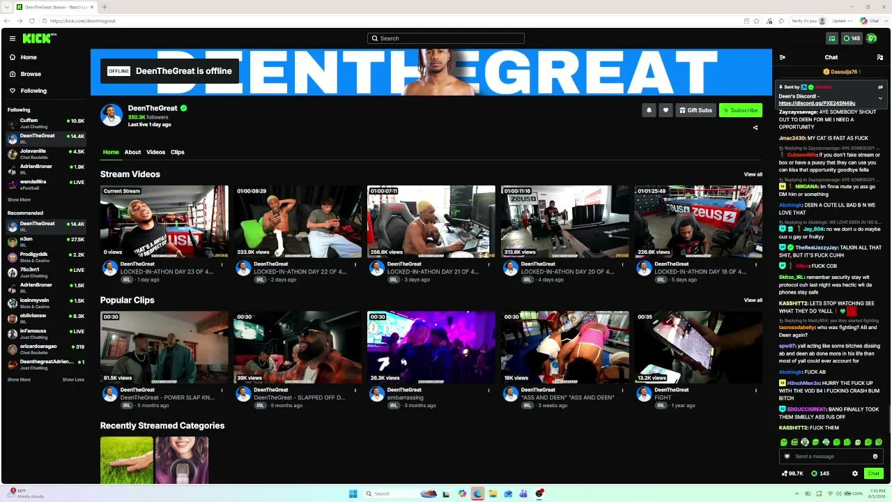Open the LOCKED-IN-ATHON DAY 20 thumbnail
Image resolution: width=892 pixels, height=502 pixels.
click(x=565, y=222)
